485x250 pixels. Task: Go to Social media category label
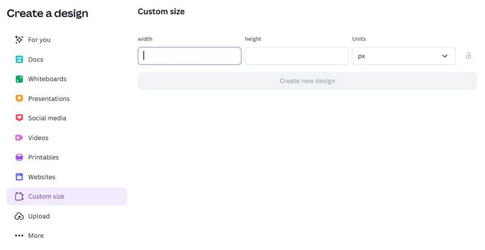tap(47, 118)
